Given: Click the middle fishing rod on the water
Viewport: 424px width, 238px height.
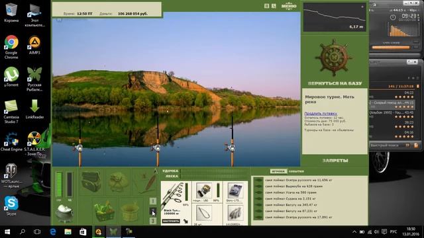Looking at the screenshot, I should (158, 140).
